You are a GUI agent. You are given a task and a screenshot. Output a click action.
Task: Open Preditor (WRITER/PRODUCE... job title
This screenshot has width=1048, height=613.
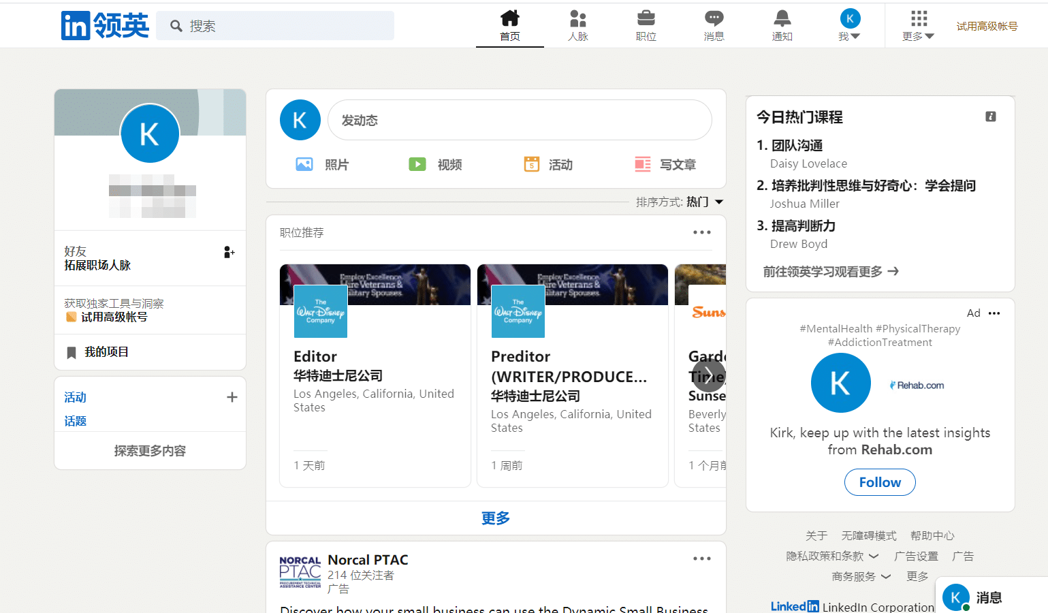click(x=569, y=366)
